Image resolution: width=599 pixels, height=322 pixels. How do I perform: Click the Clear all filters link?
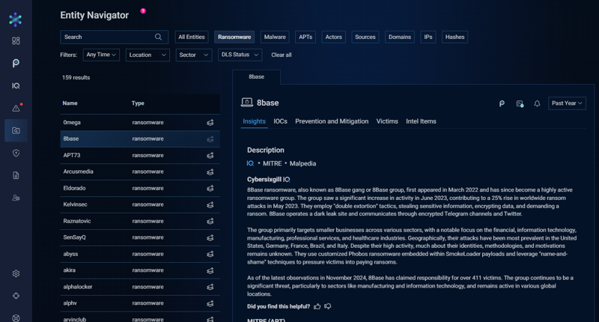click(x=282, y=55)
